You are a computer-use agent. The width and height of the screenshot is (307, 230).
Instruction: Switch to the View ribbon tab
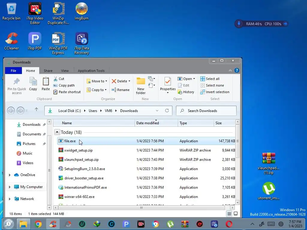65,71
